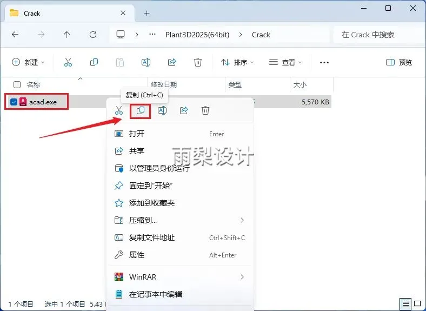
Task: Click the This PC monitor icon in address bar
Action: (121, 34)
